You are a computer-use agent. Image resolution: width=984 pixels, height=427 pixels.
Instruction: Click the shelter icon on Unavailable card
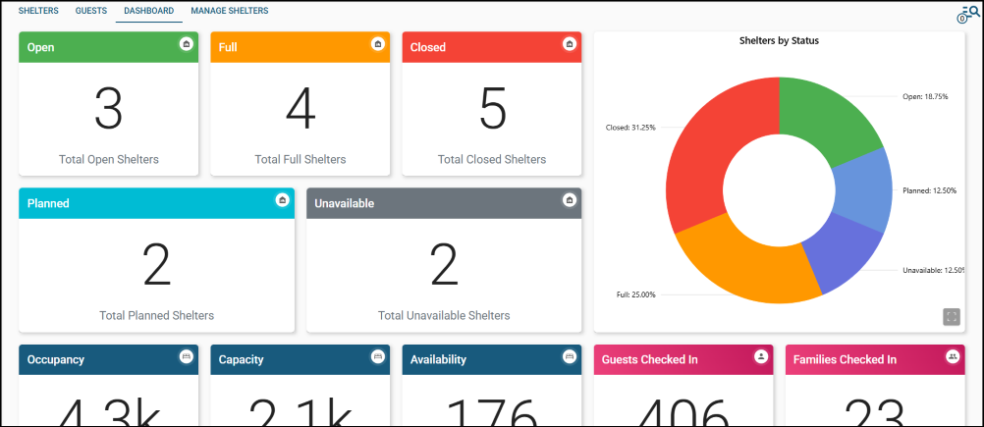point(569,200)
